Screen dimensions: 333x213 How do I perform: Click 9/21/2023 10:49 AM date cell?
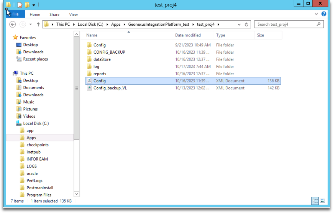[193, 45]
